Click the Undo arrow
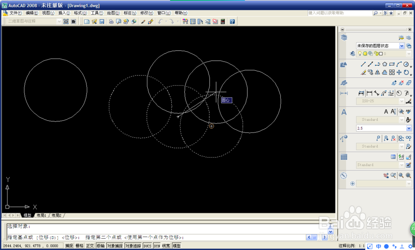415x250 pixels. coord(160,22)
